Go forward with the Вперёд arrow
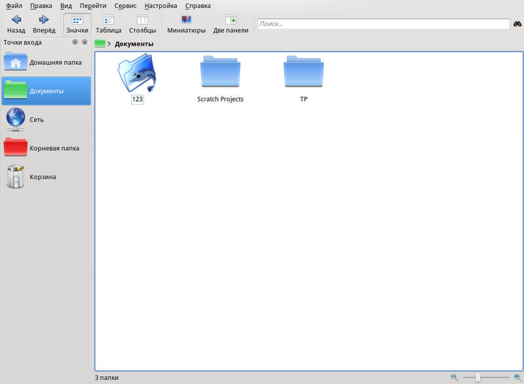 click(44, 24)
